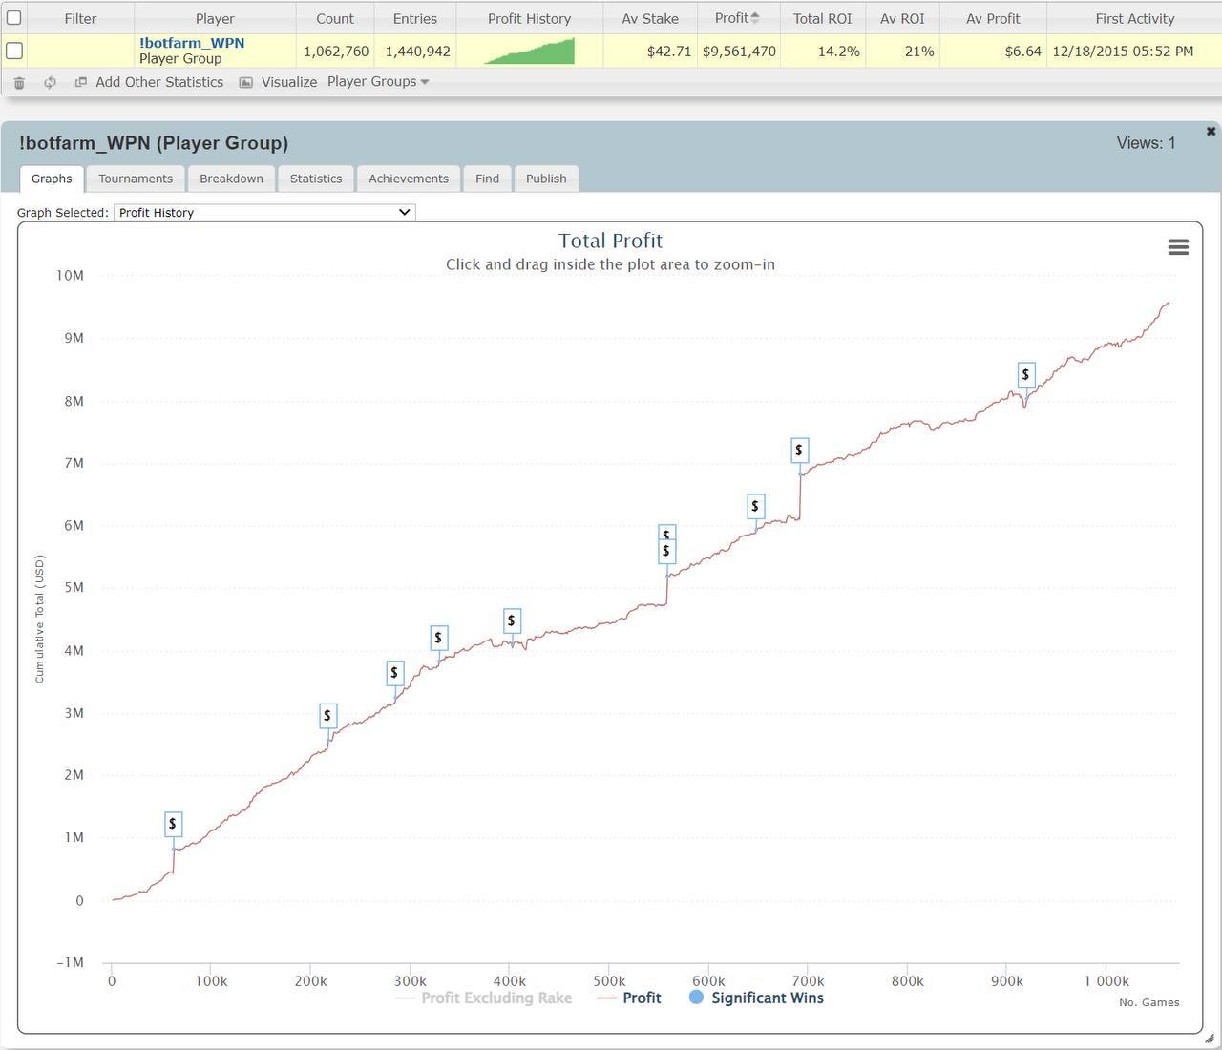Click the Entries value 1,440,942
This screenshot has width=1222, height=1050.
pyautogui.click(x=417, y=51)
